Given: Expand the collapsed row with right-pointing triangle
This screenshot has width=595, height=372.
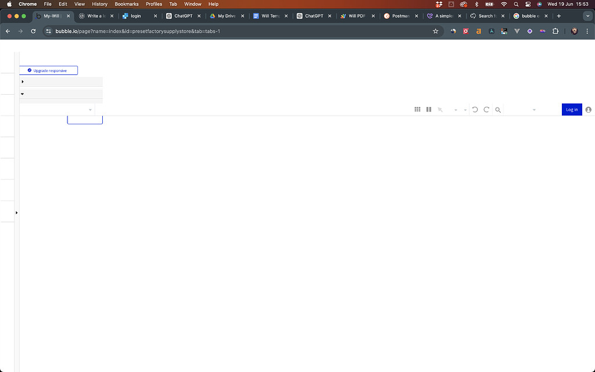Looking at the screenshot, I should coord(22,81).
